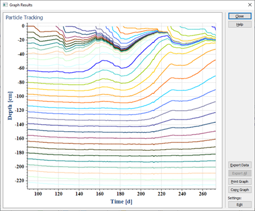Click the 0 depth axis tick label
Viewport: 255px width, 211px height.
click(23, 26)
